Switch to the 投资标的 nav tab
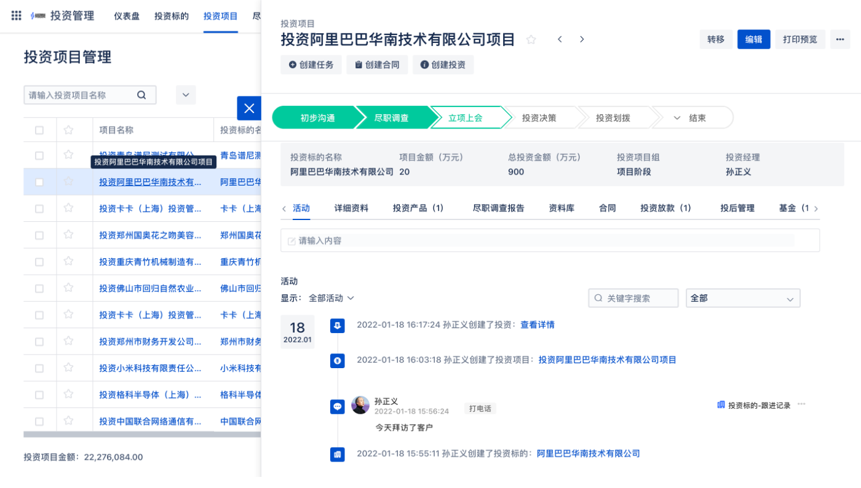The width and height of the screenshot is (861, 488). [172, 16]
